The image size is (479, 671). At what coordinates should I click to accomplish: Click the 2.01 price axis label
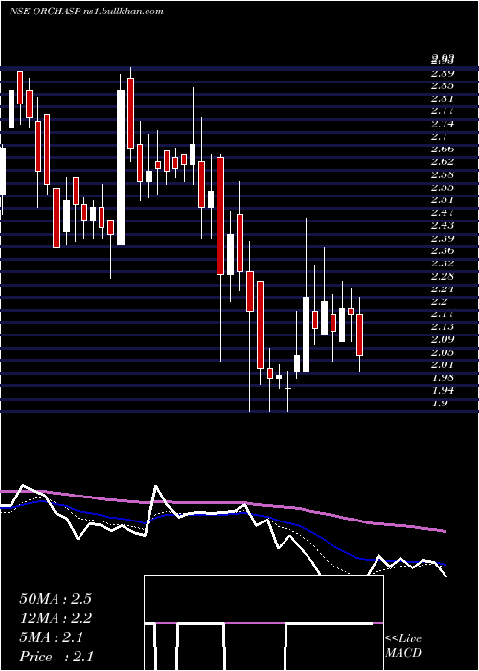(x=443, y=364)
